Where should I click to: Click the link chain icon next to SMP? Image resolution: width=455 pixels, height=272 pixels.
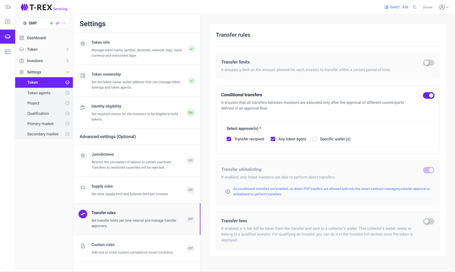tap(57, 23)
